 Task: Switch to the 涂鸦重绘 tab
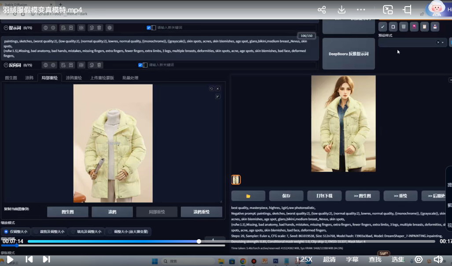point(74,78)
